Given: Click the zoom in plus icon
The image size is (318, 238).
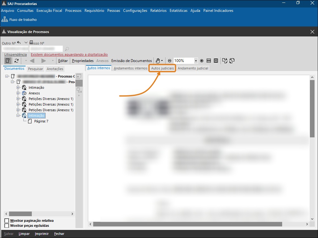Looking at the screenshot, I should (202, 61).
